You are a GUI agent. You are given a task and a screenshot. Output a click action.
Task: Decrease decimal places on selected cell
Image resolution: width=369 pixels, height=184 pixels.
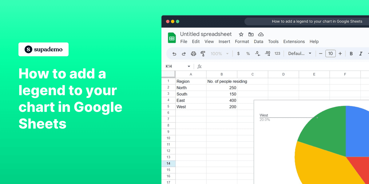tap(257, 53)
